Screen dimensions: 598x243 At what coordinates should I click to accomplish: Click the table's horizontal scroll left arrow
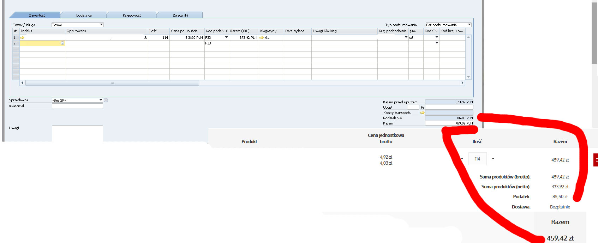pyautogui.click(x=23, y=83)
